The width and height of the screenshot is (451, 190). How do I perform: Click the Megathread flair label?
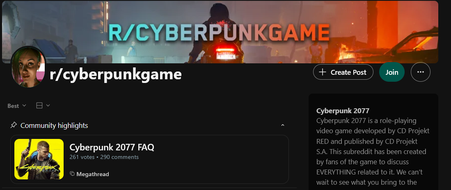(93, 174)
